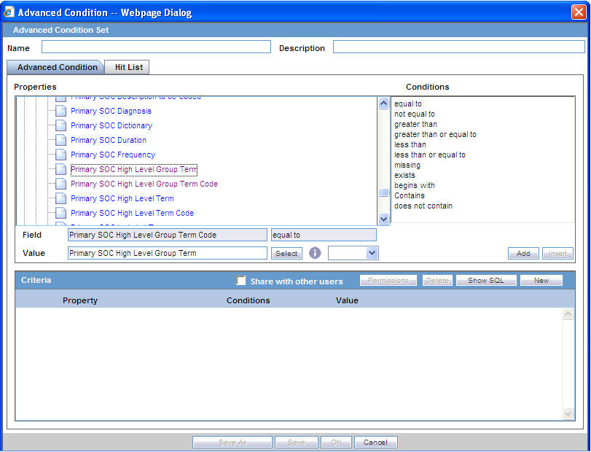
Task: Click the Show SQL button
Action: click(x=485, y=280)
